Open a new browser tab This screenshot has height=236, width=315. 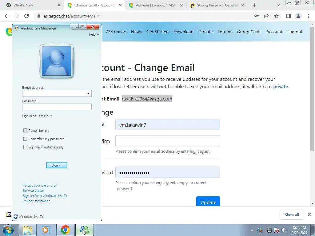point(254,5)
